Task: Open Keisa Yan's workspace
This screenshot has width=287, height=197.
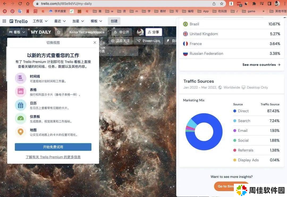Action: pyautogui.click(x=87, y=32)
